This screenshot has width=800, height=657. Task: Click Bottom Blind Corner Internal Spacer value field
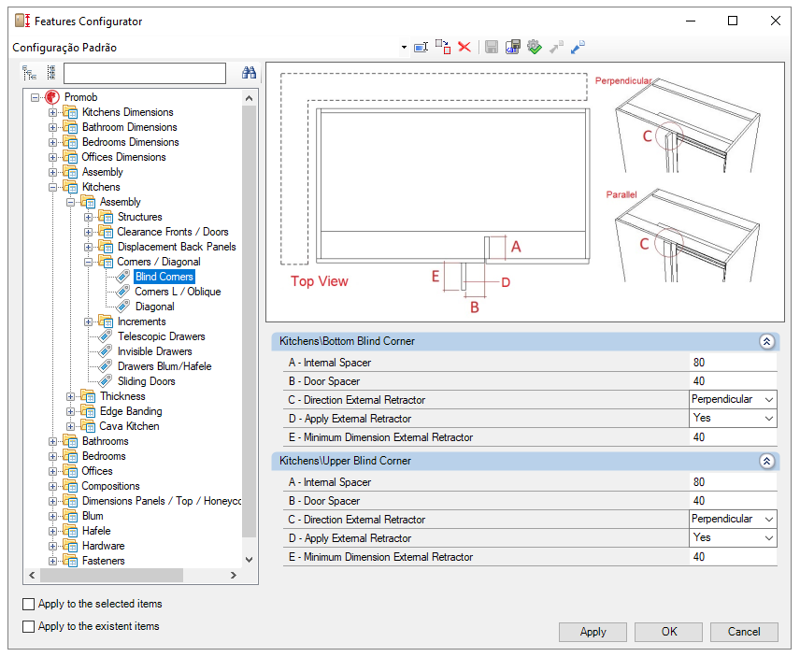(733, 363)
